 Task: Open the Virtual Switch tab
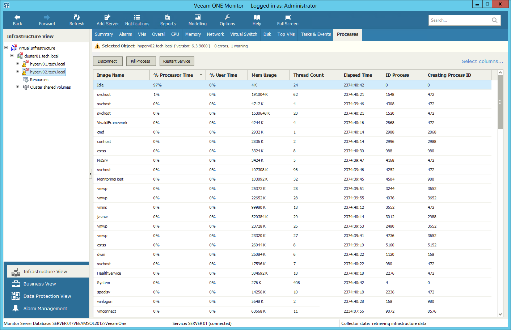244,34
